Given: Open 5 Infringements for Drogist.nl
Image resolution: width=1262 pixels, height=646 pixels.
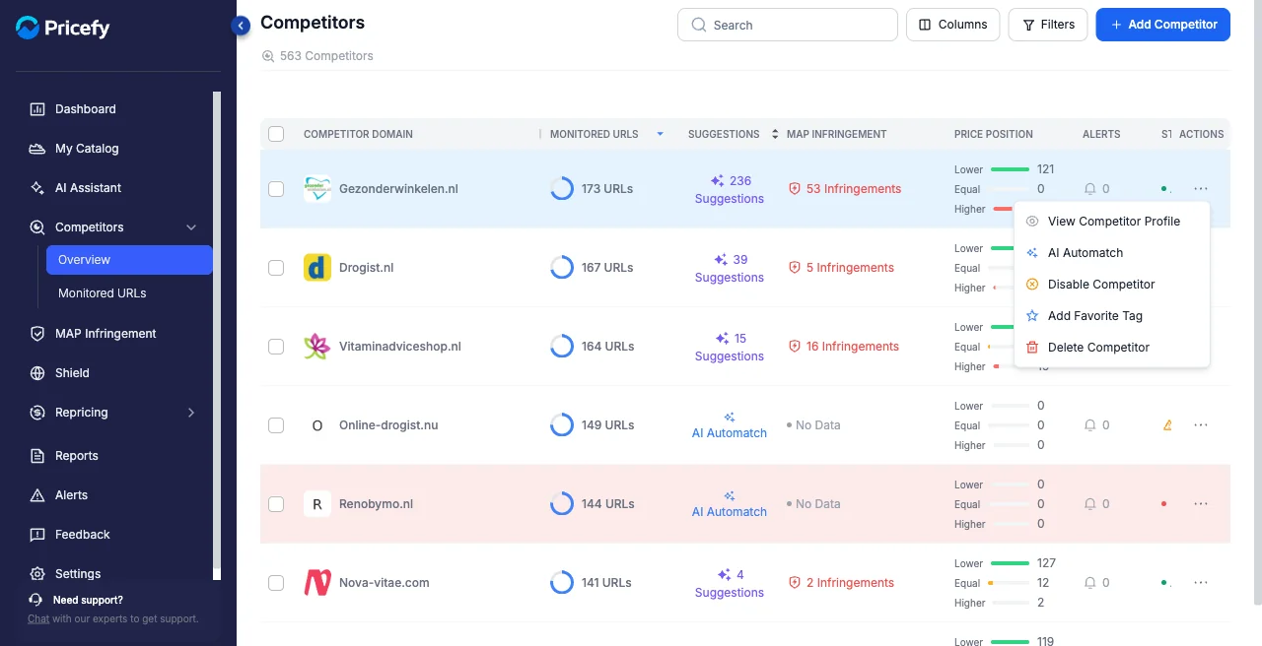Looking at the screenshot, I should pos(841,268).
